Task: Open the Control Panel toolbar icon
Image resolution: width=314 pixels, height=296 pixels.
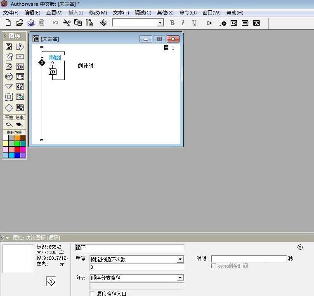Action: coord(222,23)
